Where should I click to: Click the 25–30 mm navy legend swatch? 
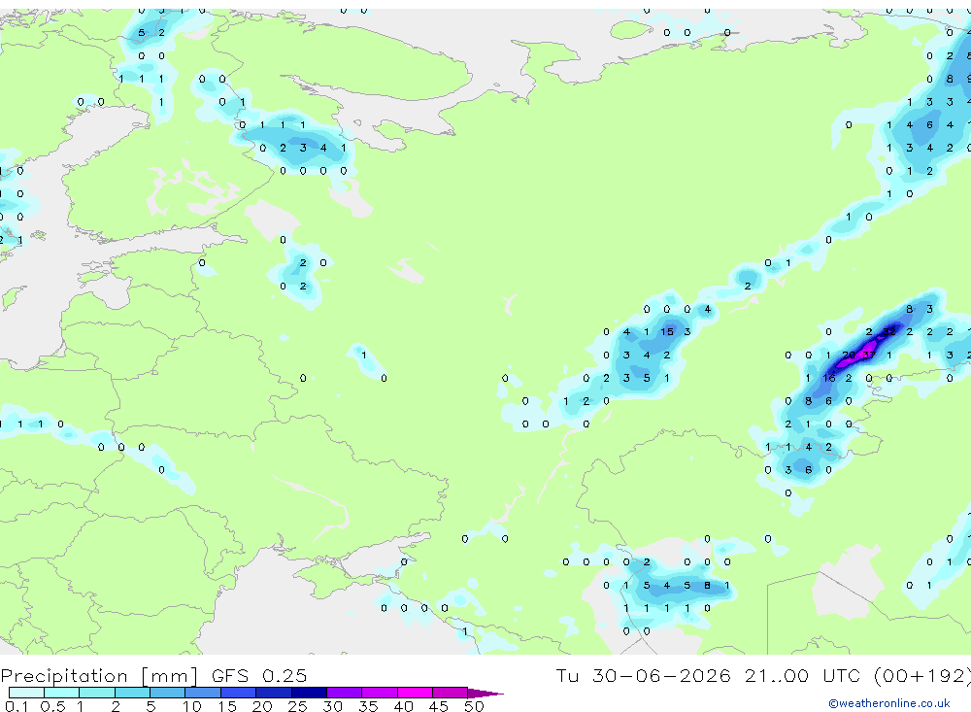point(309,693)
